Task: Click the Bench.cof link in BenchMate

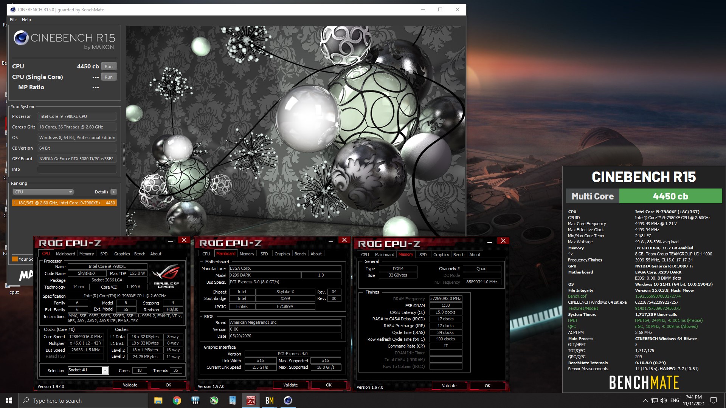Action: pyautogui.click(x=577, y=297)
